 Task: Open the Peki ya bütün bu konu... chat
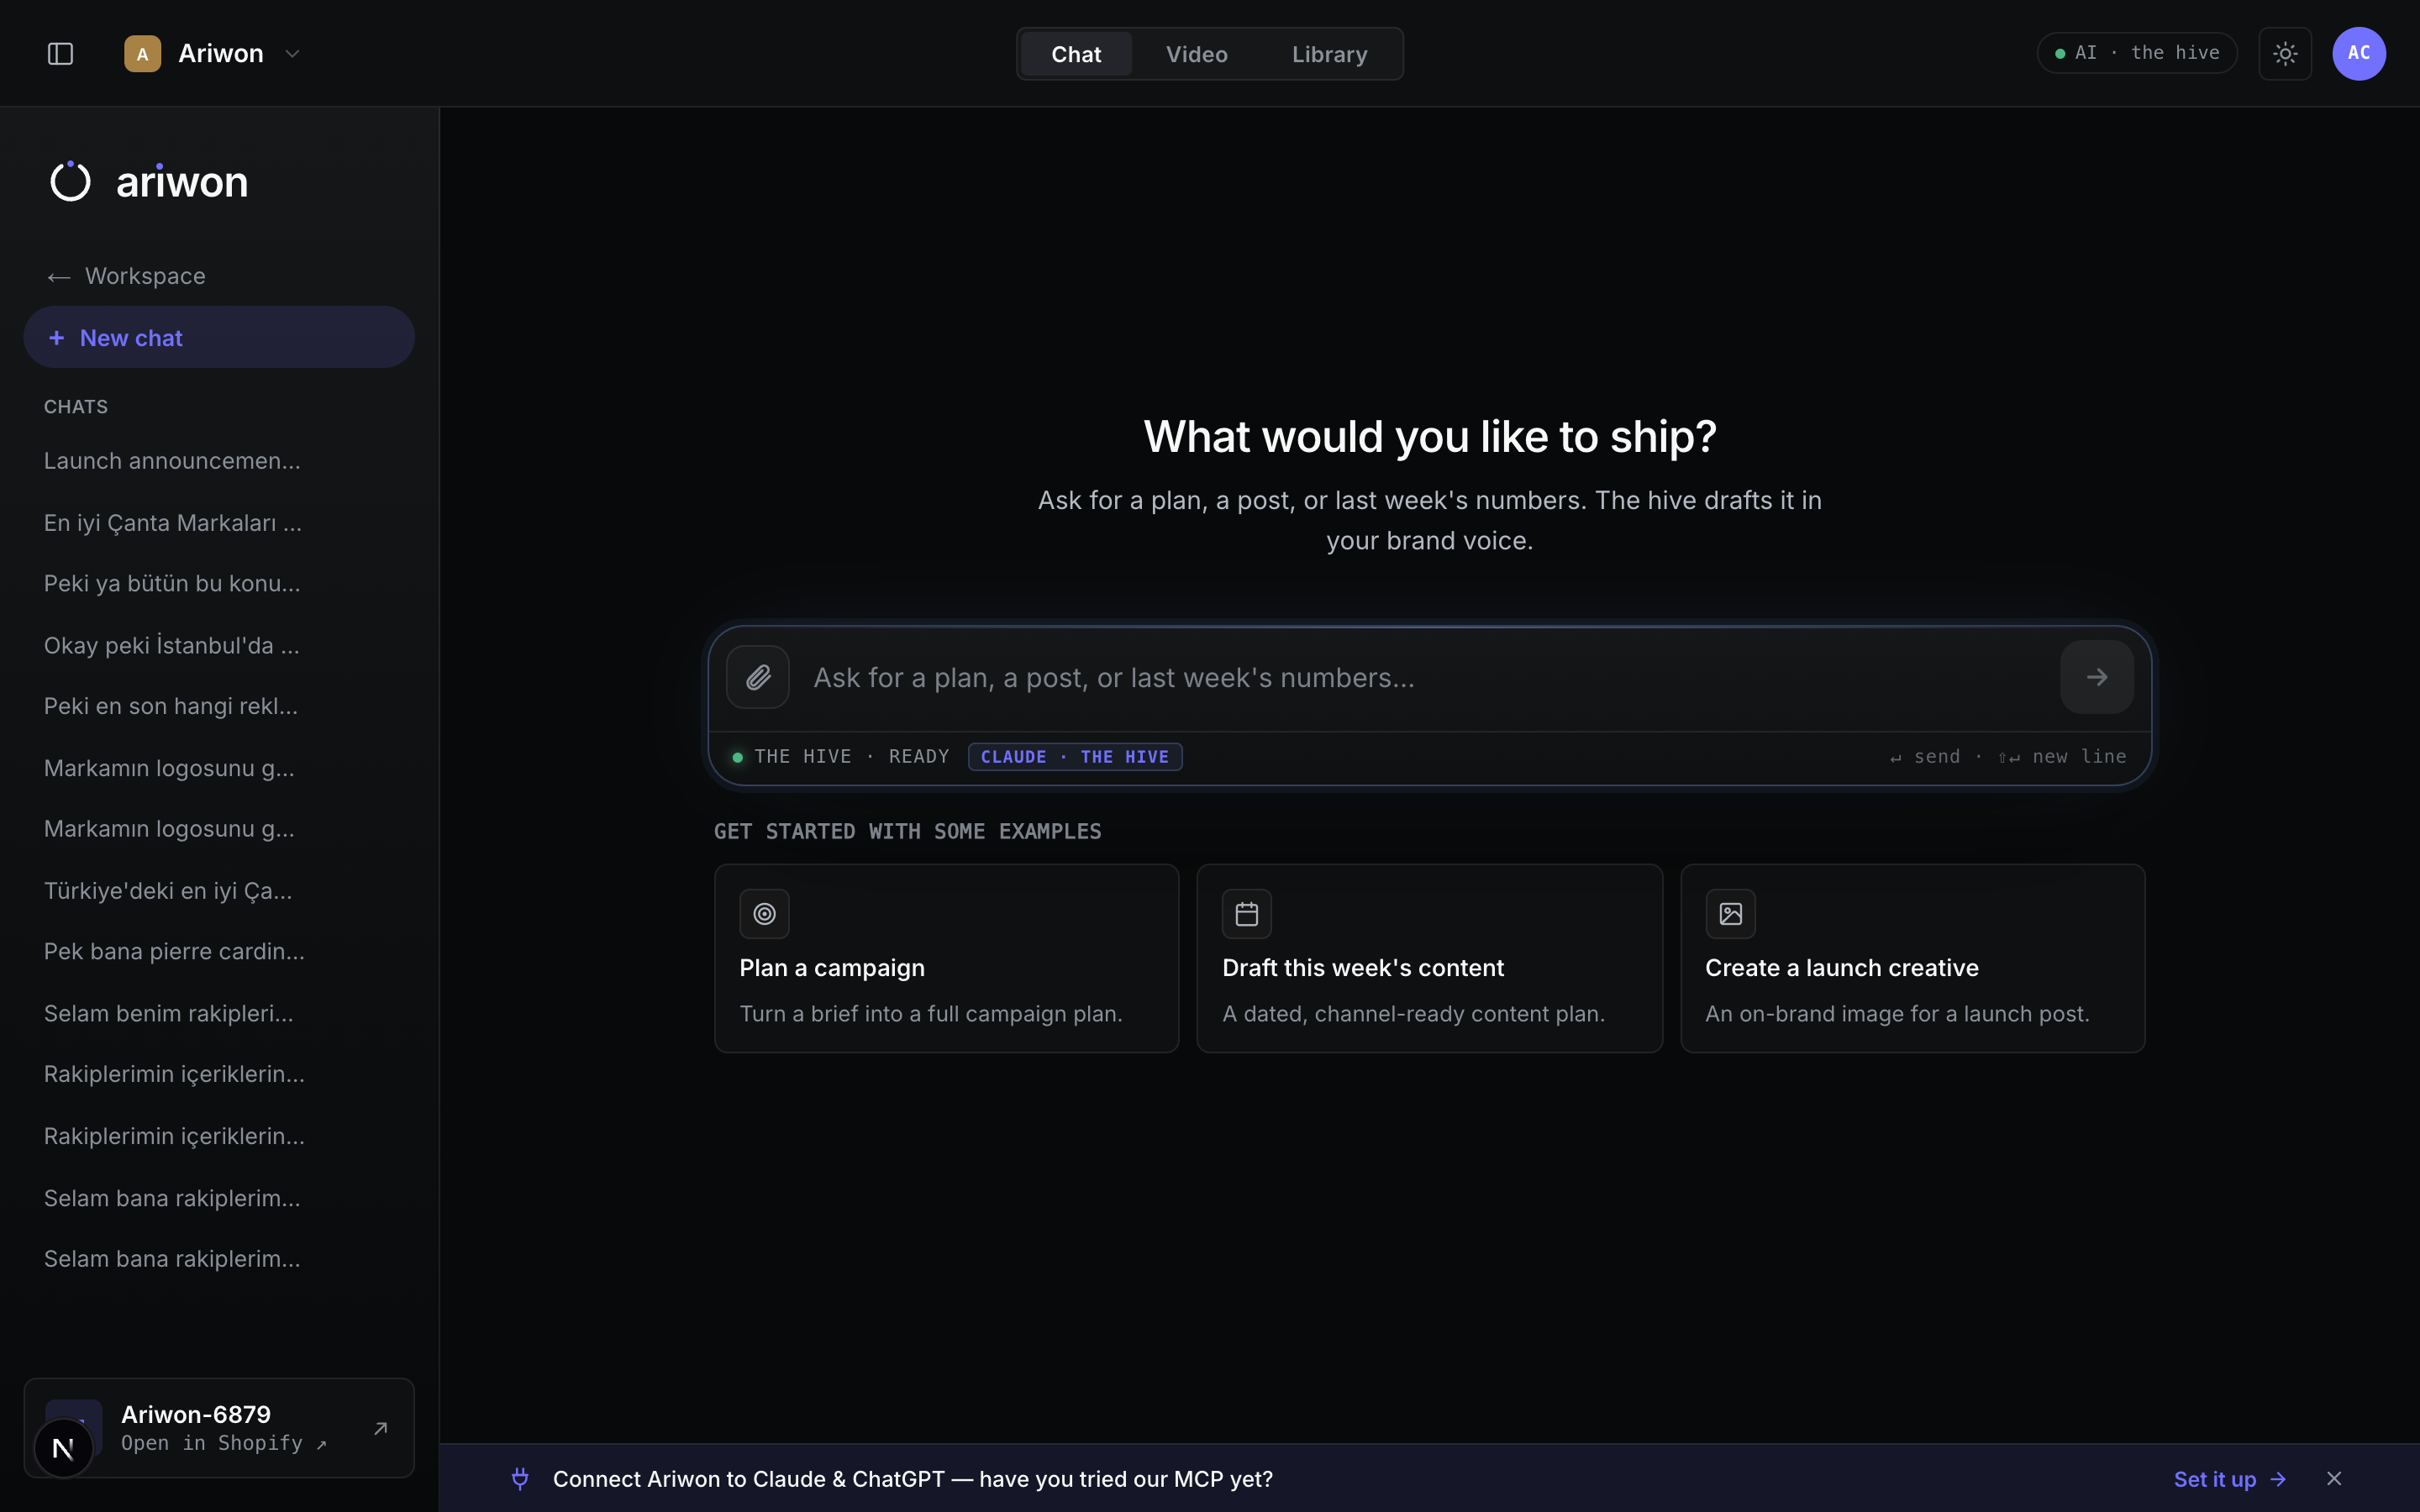172,584
